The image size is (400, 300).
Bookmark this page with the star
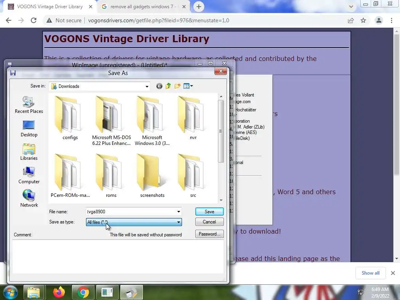[x=363, y=20]
